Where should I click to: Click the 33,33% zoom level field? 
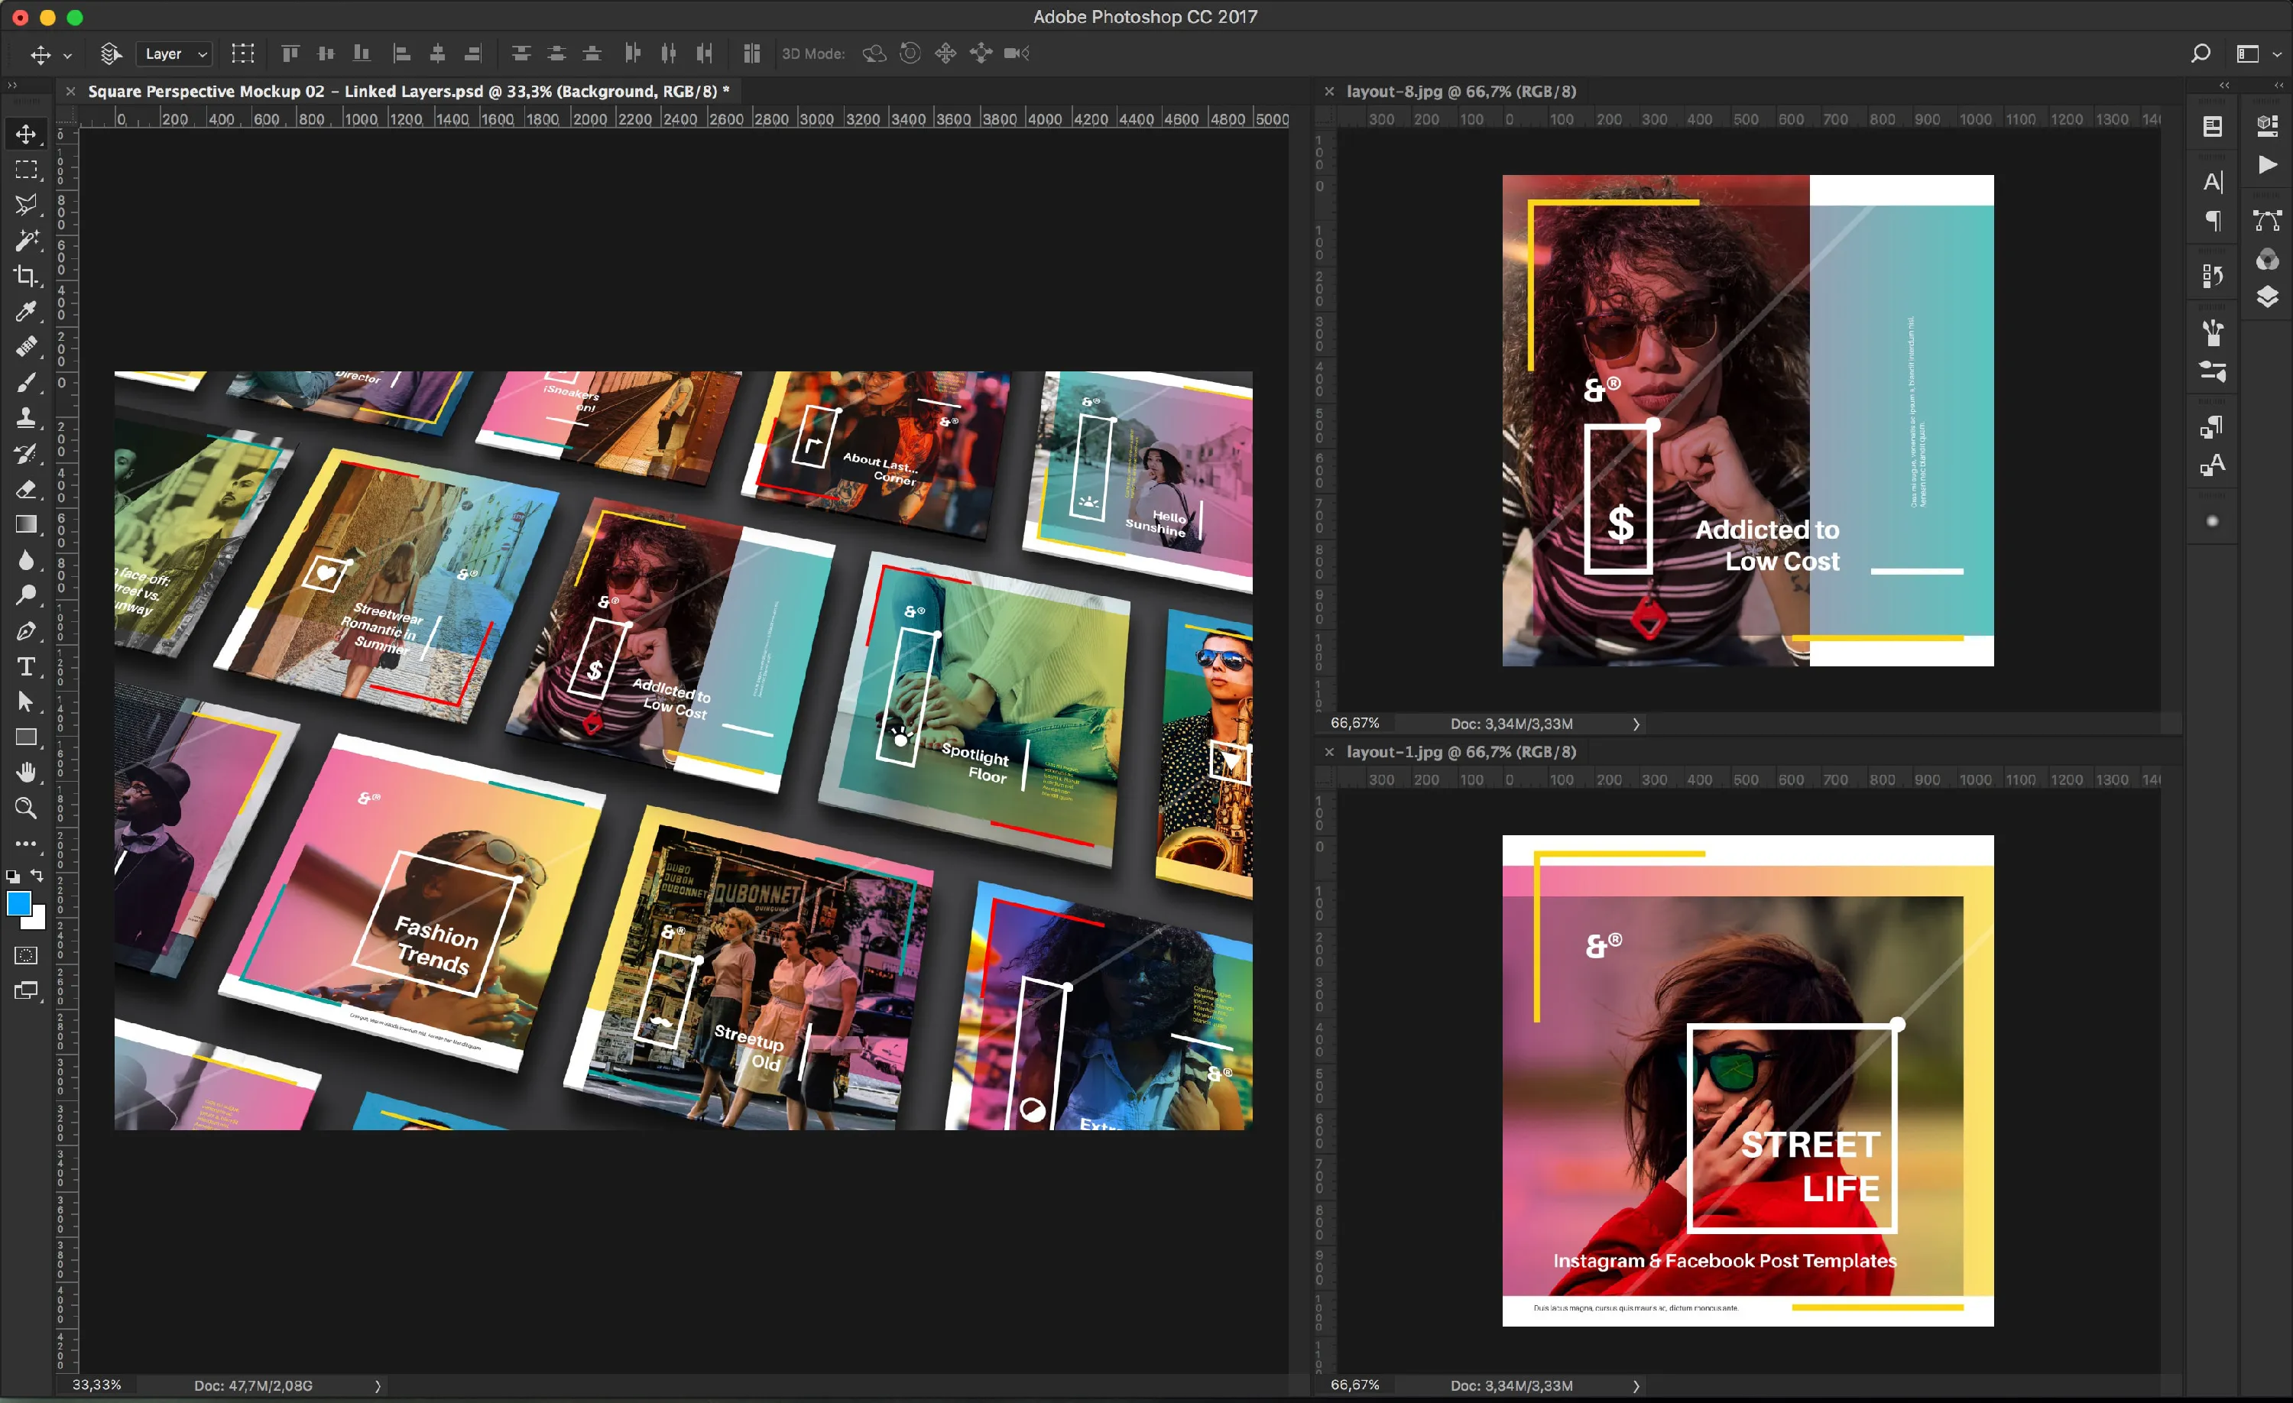97,1385
